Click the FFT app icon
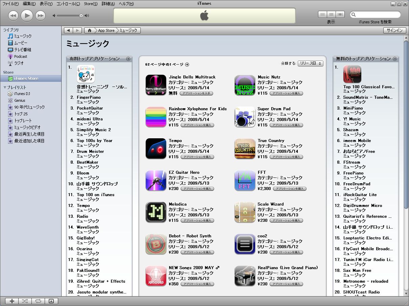Image resolution: width=409 pixels, height=306 pixels. (x=245, y=181)
